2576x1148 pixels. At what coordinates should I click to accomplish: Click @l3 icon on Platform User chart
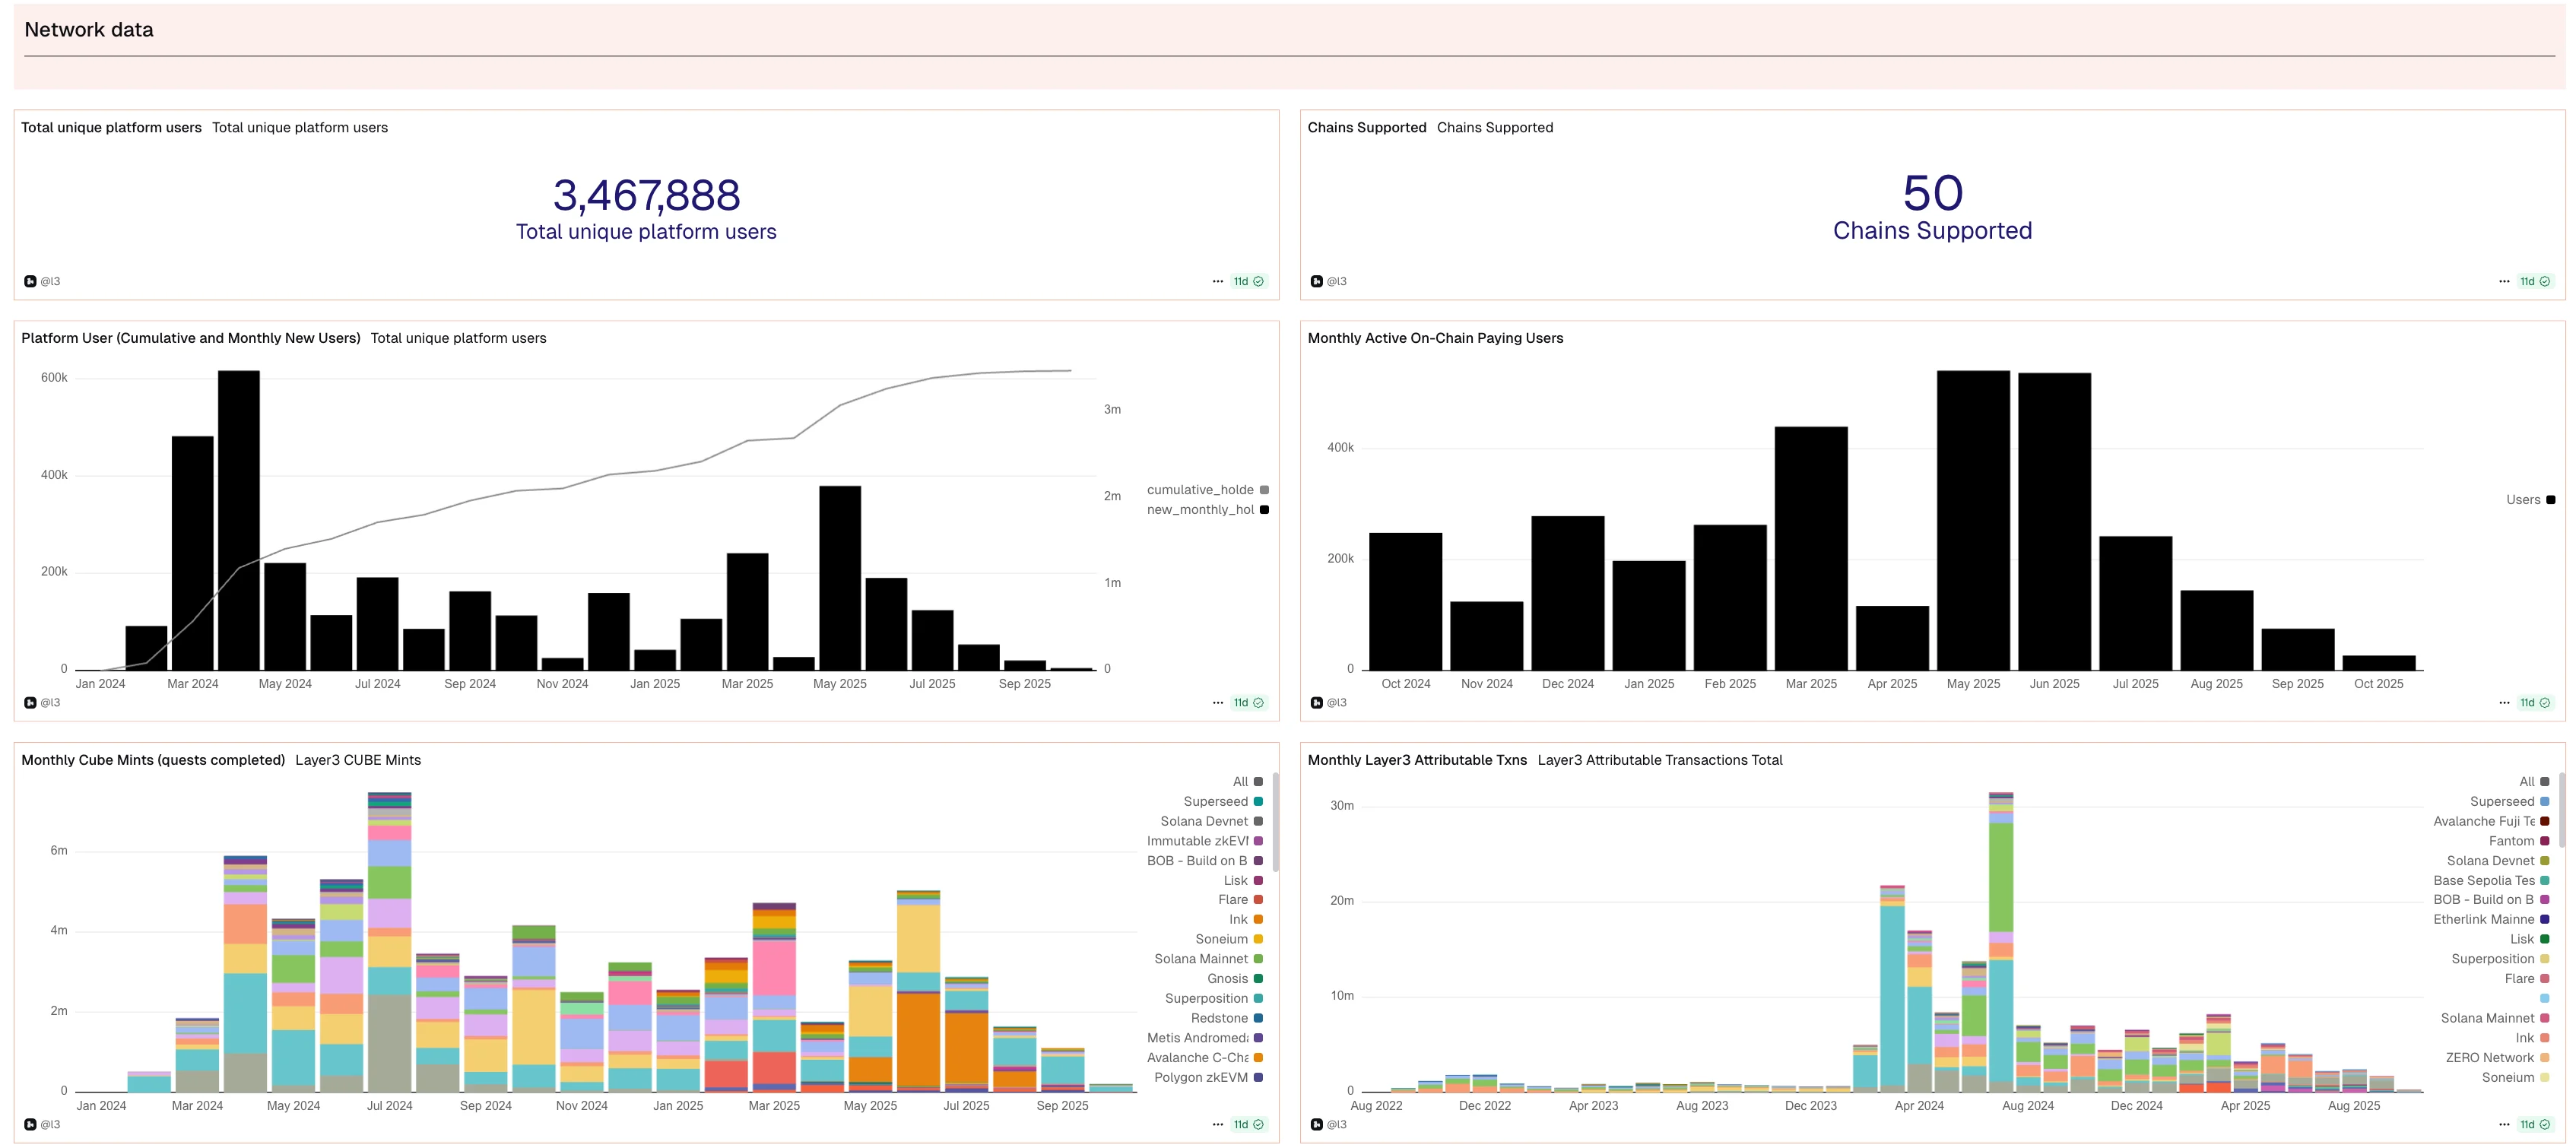pos(30,703)
